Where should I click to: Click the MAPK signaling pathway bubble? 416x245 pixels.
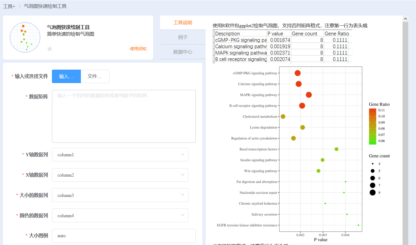tap(309, 95)
